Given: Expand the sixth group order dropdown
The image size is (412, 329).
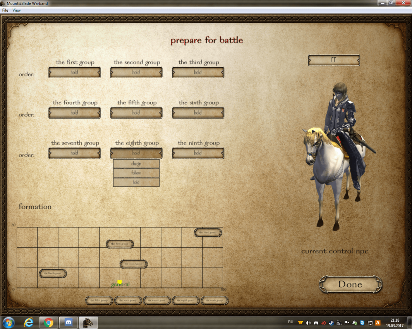Looking at the screenshot, I should click(x=198, y=113).
